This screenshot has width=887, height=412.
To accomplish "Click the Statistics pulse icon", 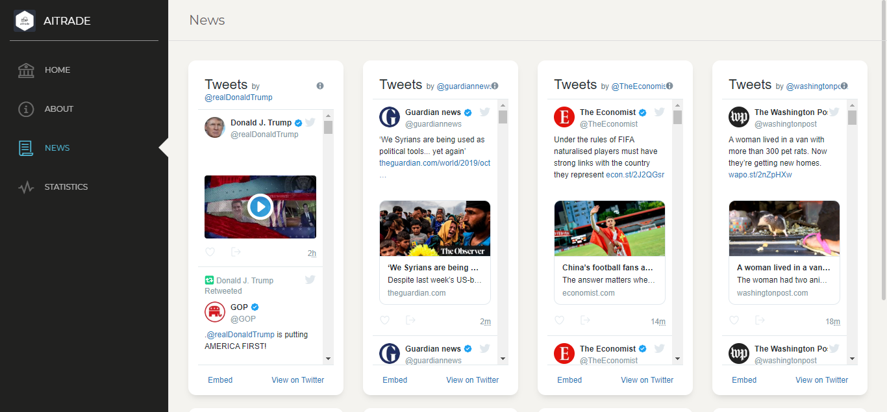I will click(26, 188).
